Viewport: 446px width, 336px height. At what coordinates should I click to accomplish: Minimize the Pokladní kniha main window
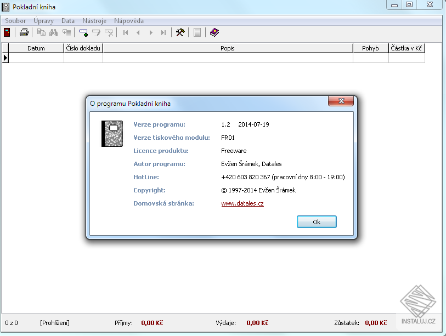pyautogui.click(x=394, y=5)
